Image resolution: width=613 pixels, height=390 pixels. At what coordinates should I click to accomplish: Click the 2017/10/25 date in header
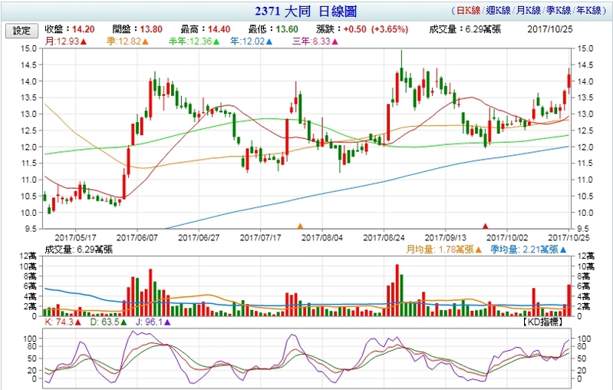pos(549,29)
